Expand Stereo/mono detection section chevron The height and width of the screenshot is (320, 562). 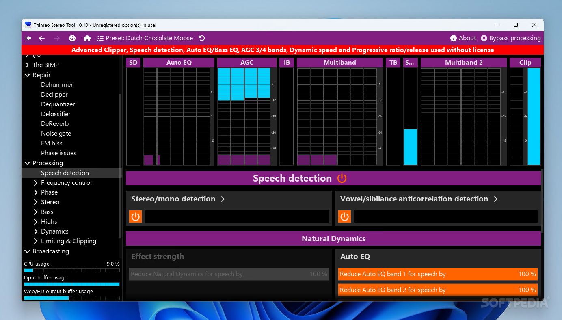[x=223, y=199]
